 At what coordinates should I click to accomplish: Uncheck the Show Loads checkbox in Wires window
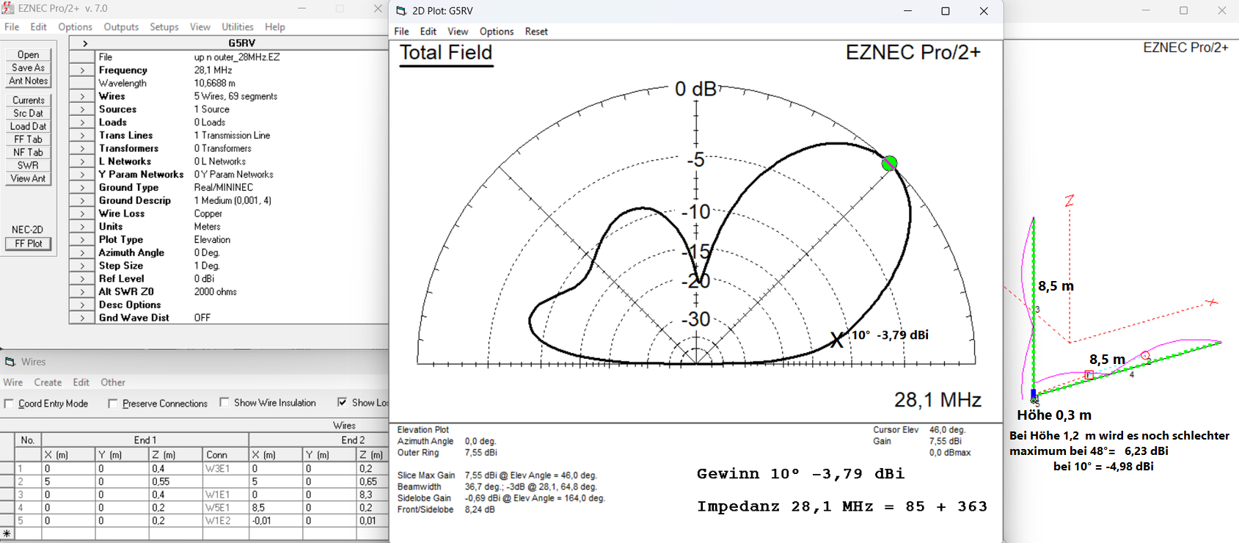tap(342, 402)
